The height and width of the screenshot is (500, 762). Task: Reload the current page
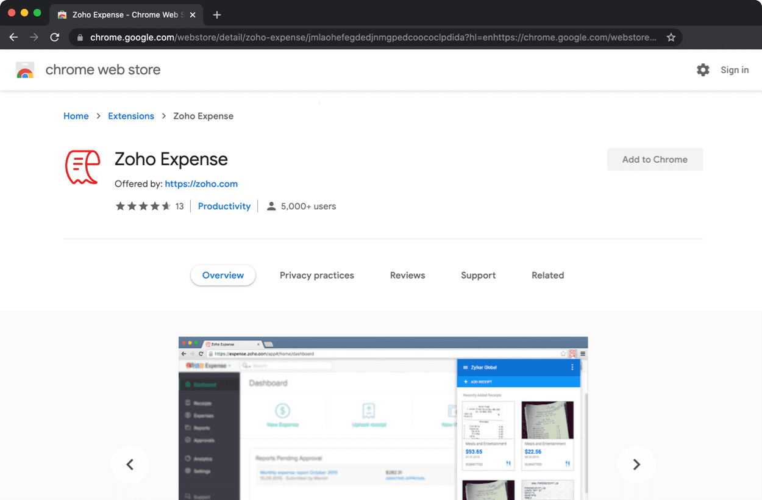pos(55,37)
